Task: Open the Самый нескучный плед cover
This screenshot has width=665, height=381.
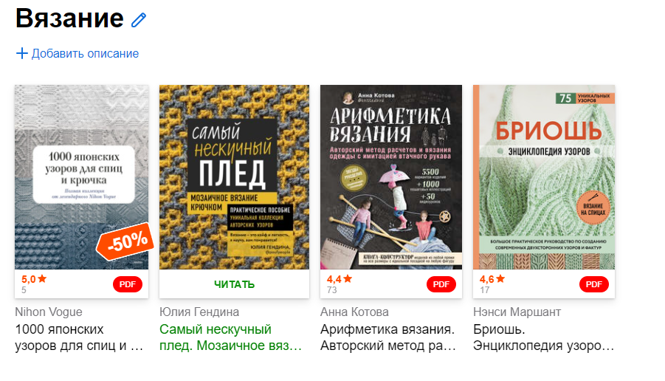Action: tap(234, 177)
